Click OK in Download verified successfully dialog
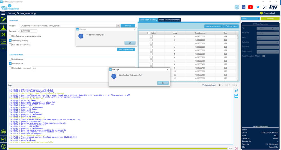 pos(163,83)
